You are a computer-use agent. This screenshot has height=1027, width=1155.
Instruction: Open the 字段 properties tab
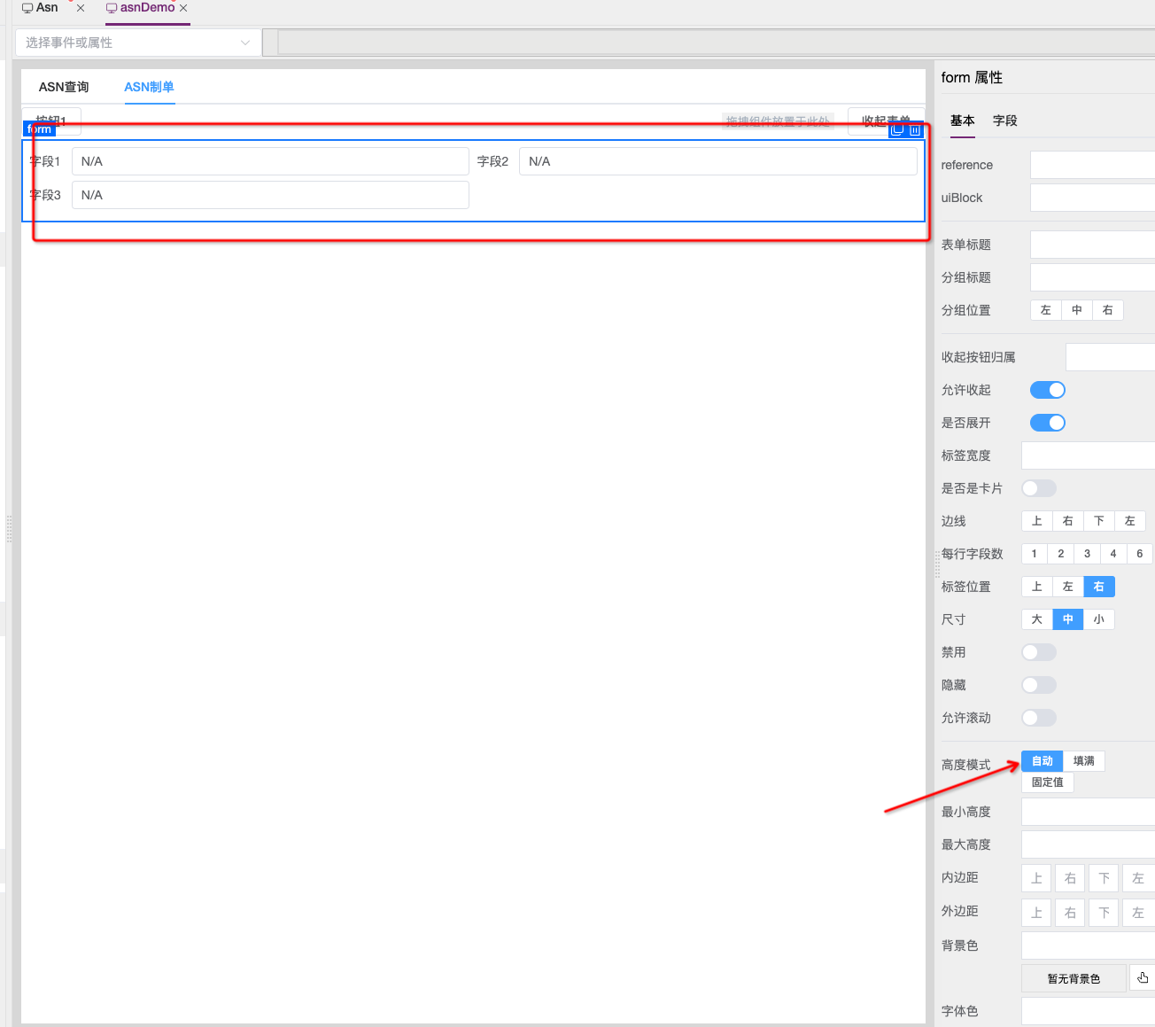(1004, 121)
